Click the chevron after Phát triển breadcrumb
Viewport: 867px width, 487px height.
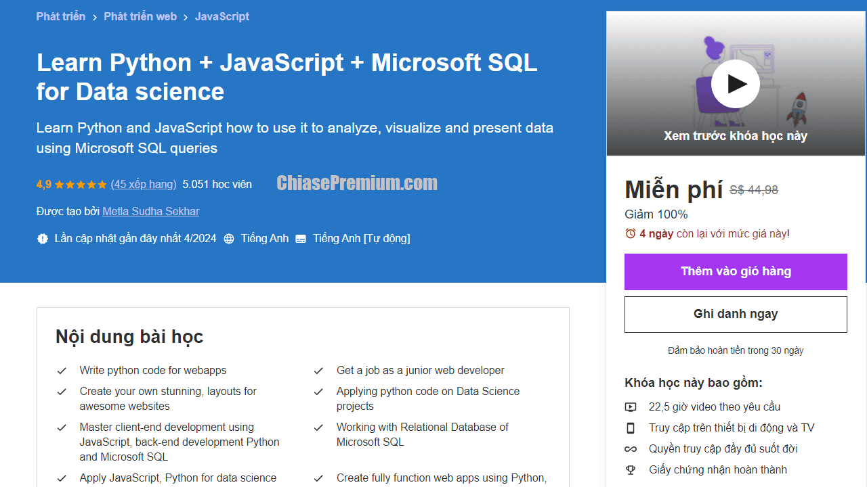(x=95, y=17)
